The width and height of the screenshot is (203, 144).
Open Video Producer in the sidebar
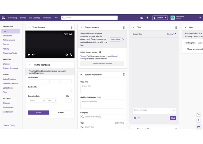click(x=9, y=79)
